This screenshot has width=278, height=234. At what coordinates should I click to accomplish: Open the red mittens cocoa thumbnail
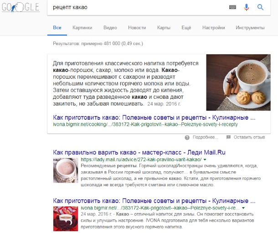coord(66,219)
